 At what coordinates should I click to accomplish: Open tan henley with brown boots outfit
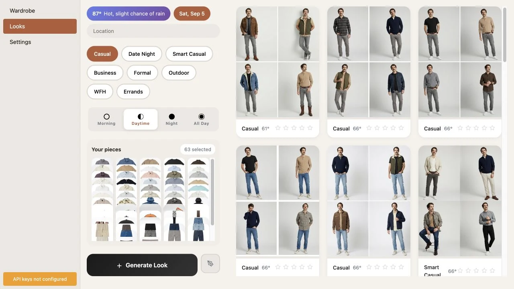coord(299,90)
